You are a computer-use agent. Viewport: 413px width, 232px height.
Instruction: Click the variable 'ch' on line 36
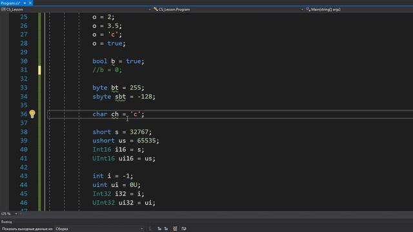[115, 114]
